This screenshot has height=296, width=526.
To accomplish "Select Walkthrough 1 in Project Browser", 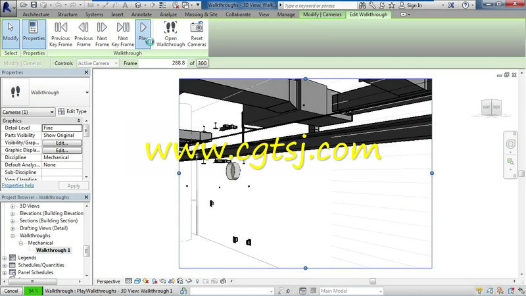I will (x=53, y=251).
